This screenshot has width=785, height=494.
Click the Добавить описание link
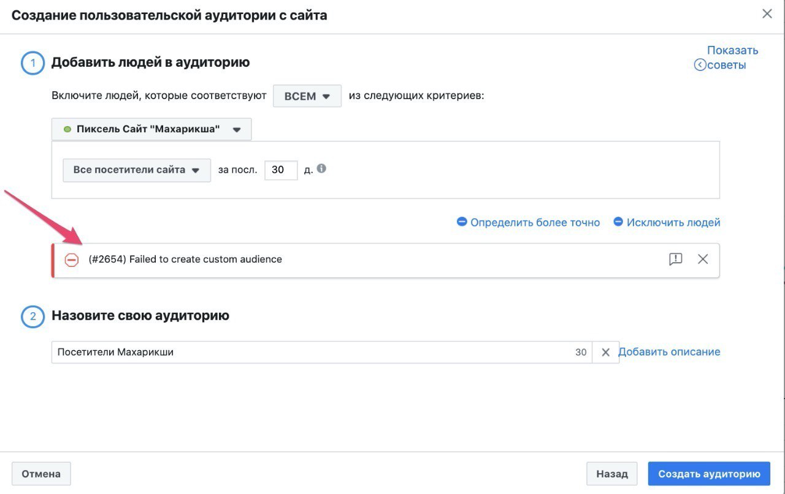669,352
